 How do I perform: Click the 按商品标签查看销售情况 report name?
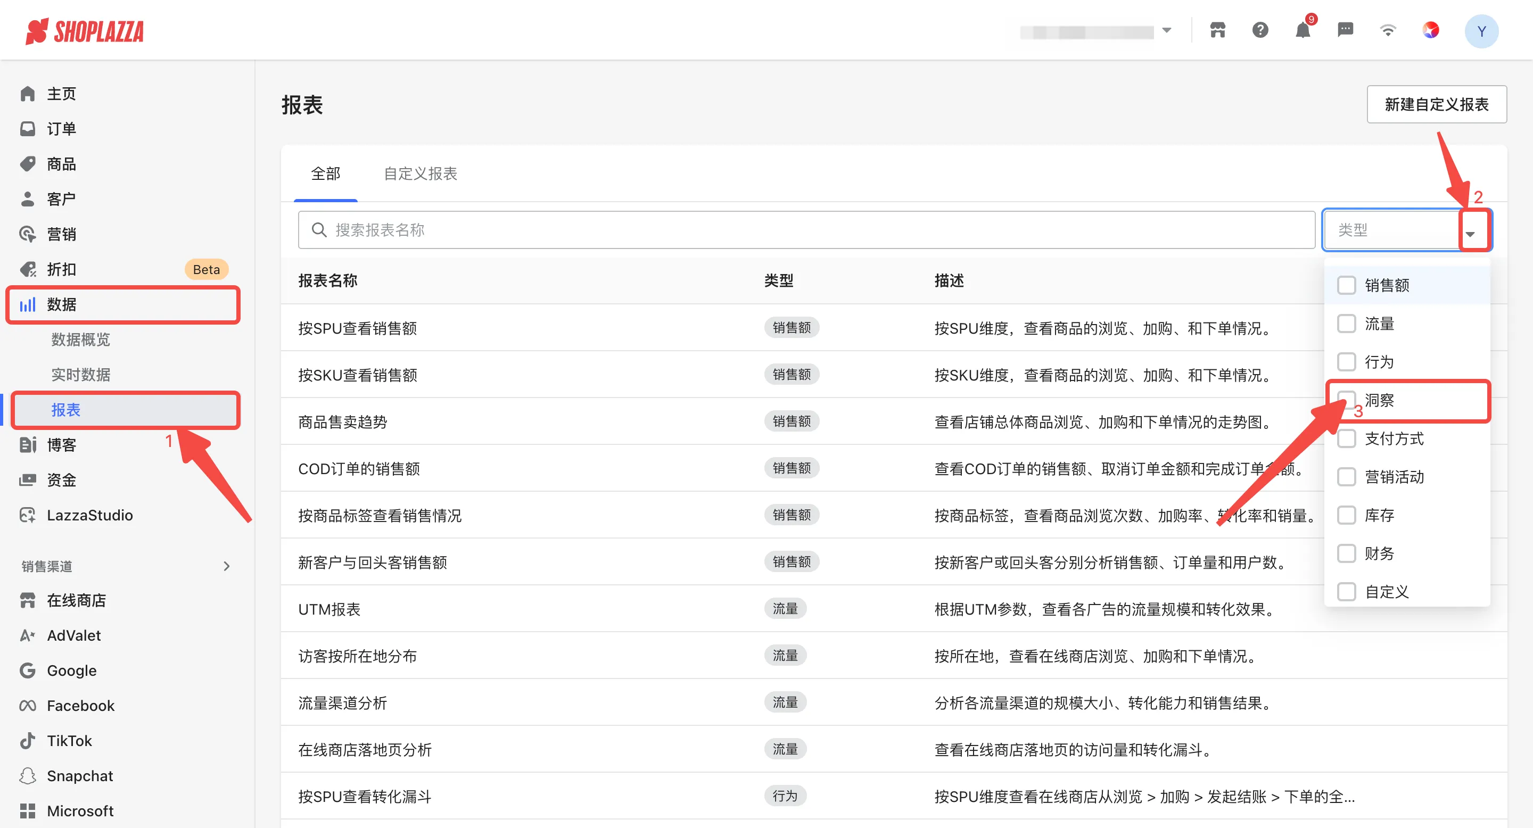point(380,516)
